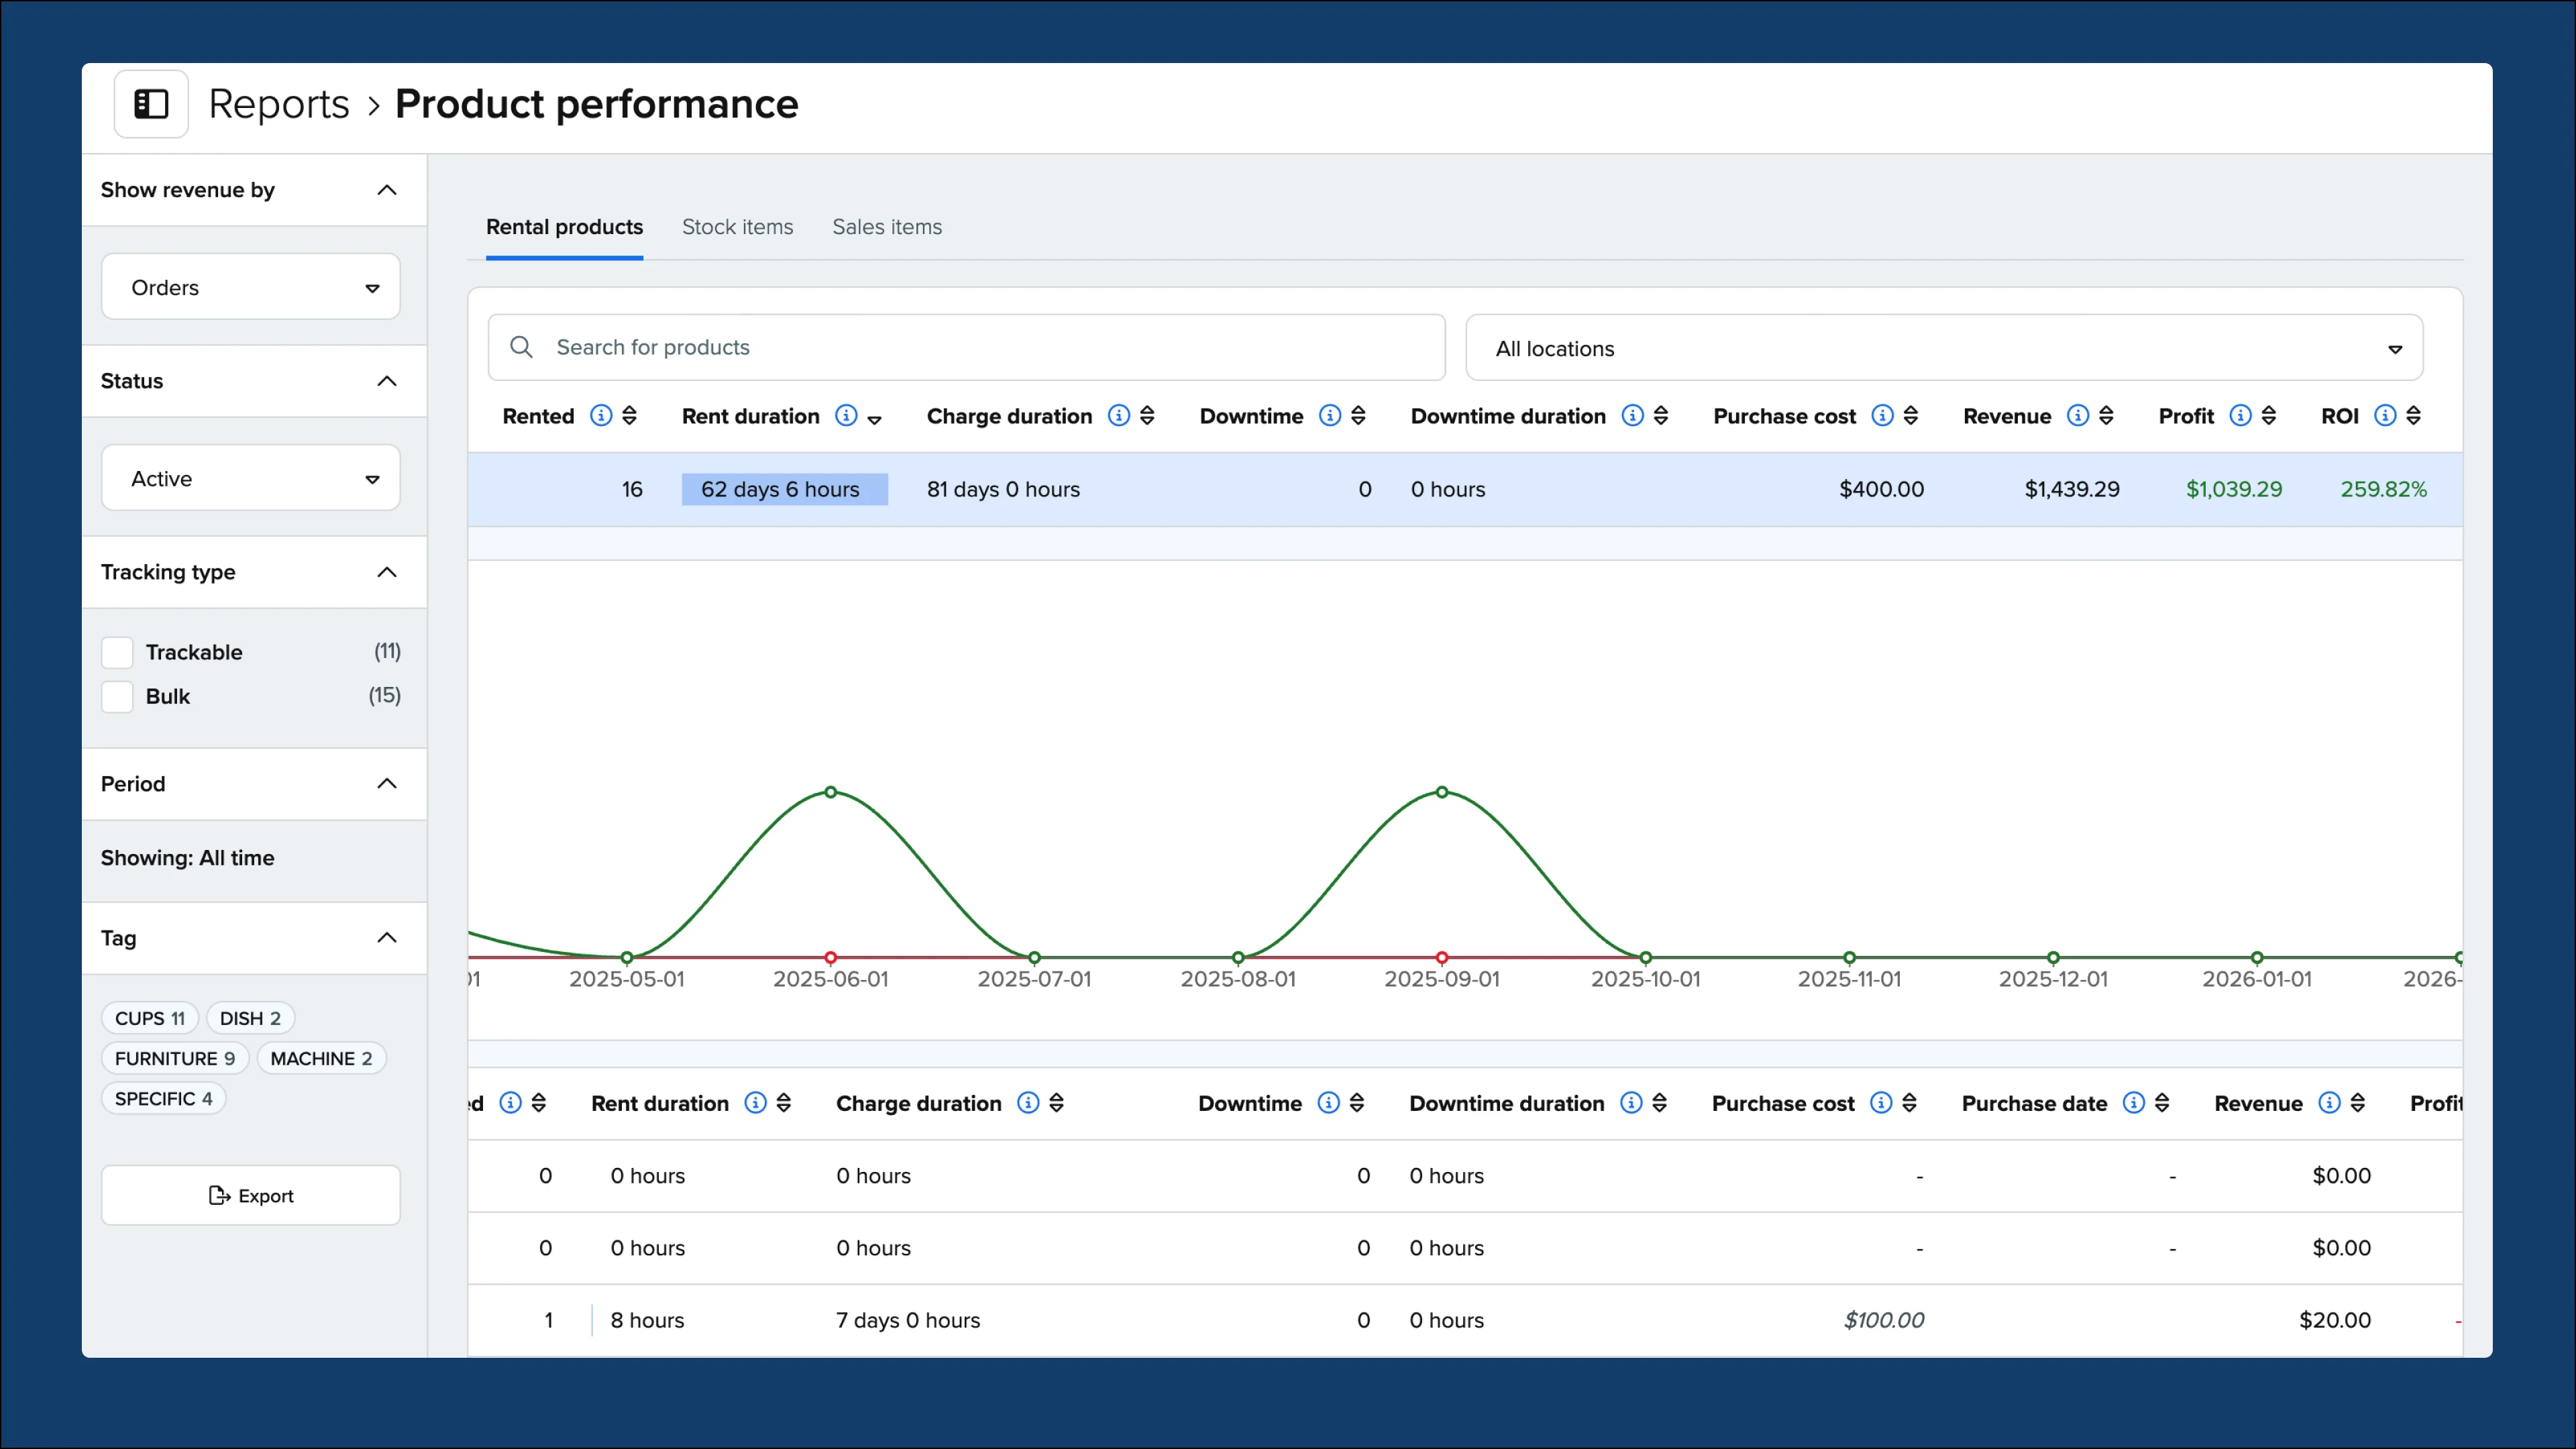Click the info icon next to Downtime duration

1634,416
